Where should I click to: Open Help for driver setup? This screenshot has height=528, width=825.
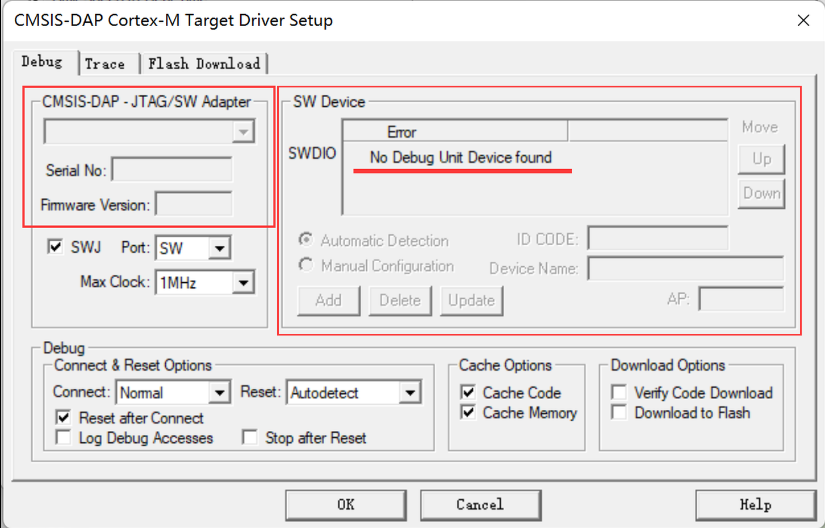pos(755,505)
